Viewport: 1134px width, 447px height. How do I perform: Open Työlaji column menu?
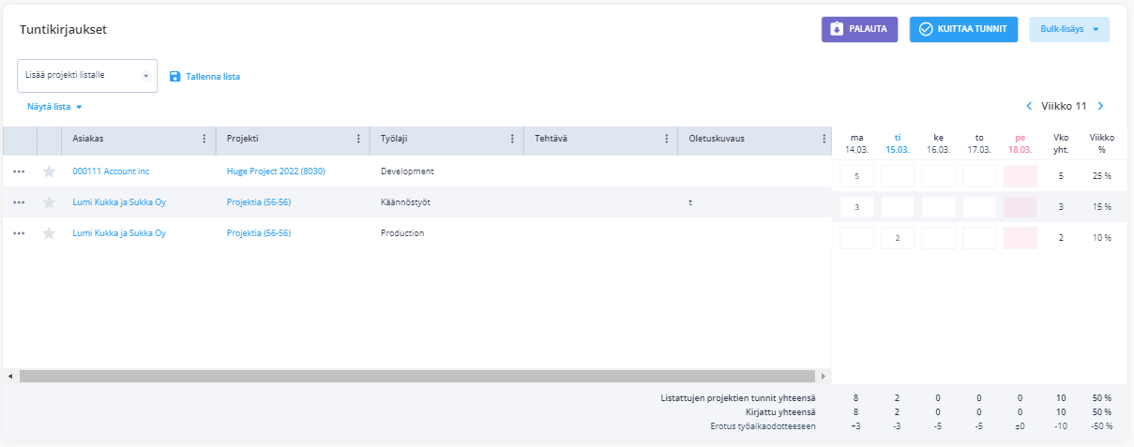(x=512, y=139)
